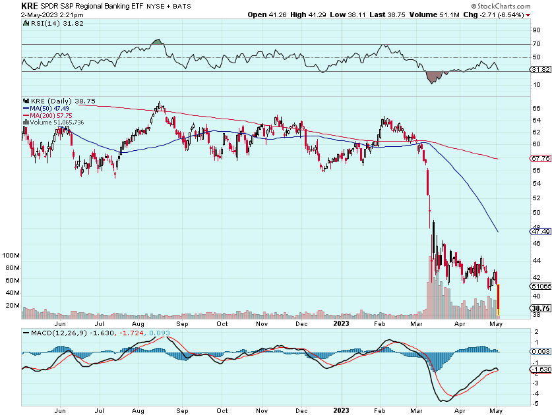Click the Mar label under the price panel
Viewport: 552px width, 415px height.
tap(416, 324)
